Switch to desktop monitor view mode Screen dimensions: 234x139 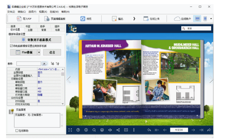[197, 19]
